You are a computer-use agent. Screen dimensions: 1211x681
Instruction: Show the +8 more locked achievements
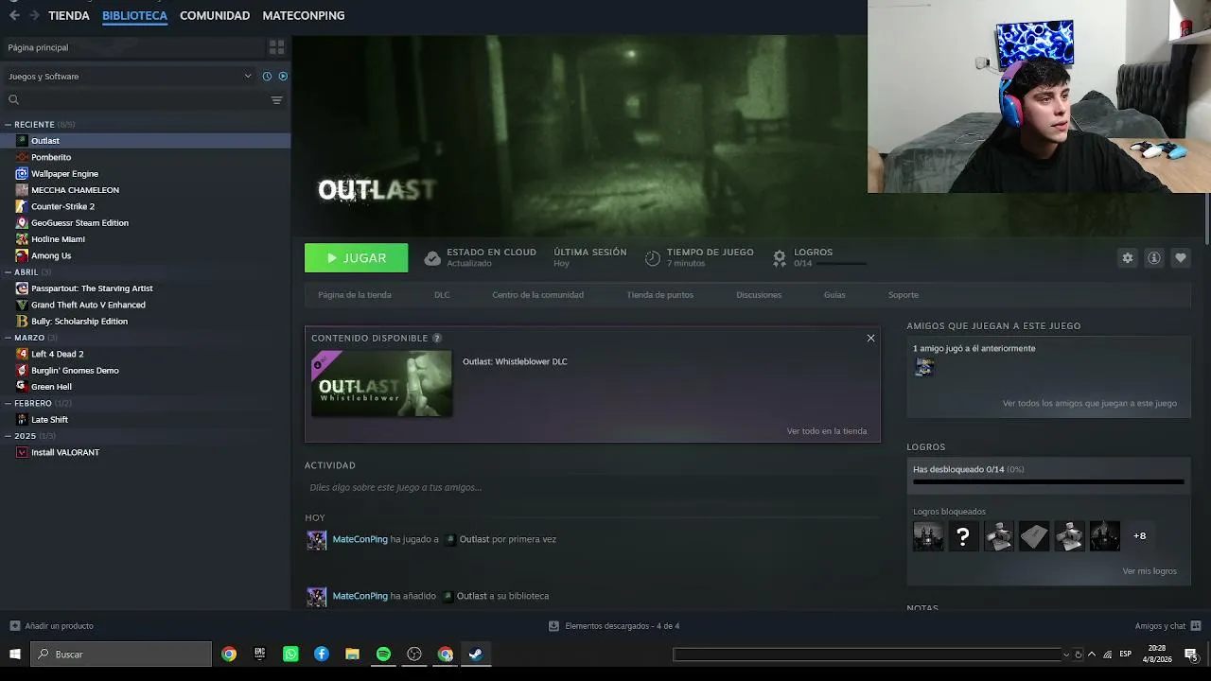point(1140,536)
